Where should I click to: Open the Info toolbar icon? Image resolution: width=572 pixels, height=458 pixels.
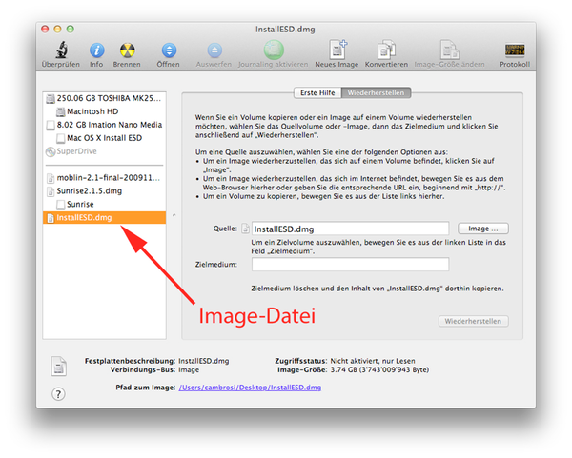pos(96,50)
